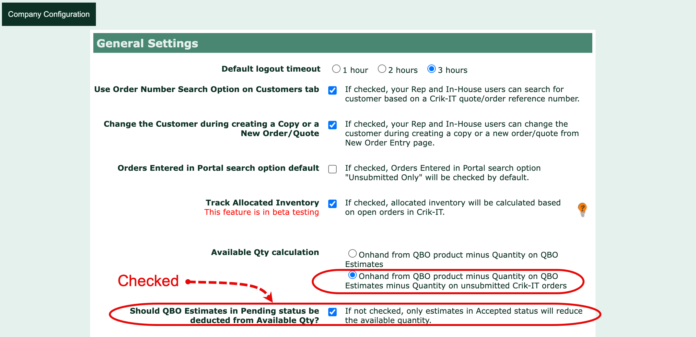Disable the Track Allocated Inventory checkbox
This screenshot has height=337, width=696.
(x=332, y=204)
